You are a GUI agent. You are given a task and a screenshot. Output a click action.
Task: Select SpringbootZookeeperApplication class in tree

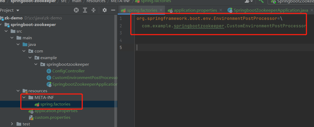(85, 84)
